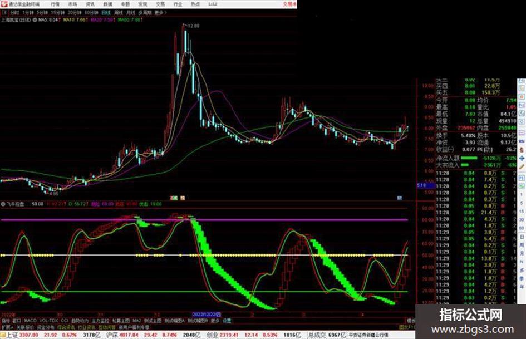Open the 行业资讯 tab
The height and width of the screenshot is (339, 526).
(x=86, y=327)
